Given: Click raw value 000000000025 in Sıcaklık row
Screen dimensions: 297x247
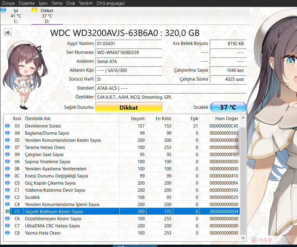Looking at the screenshot, I should (x=224, y=197).
